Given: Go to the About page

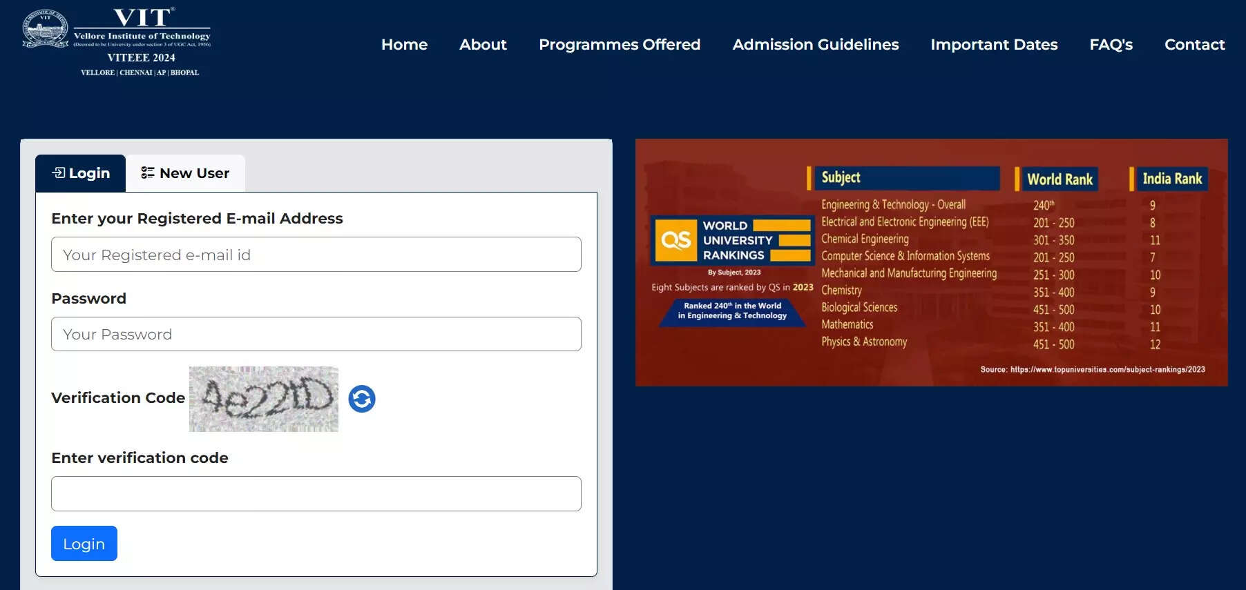Looking at the screenshot, I should [x=483, y=45].
